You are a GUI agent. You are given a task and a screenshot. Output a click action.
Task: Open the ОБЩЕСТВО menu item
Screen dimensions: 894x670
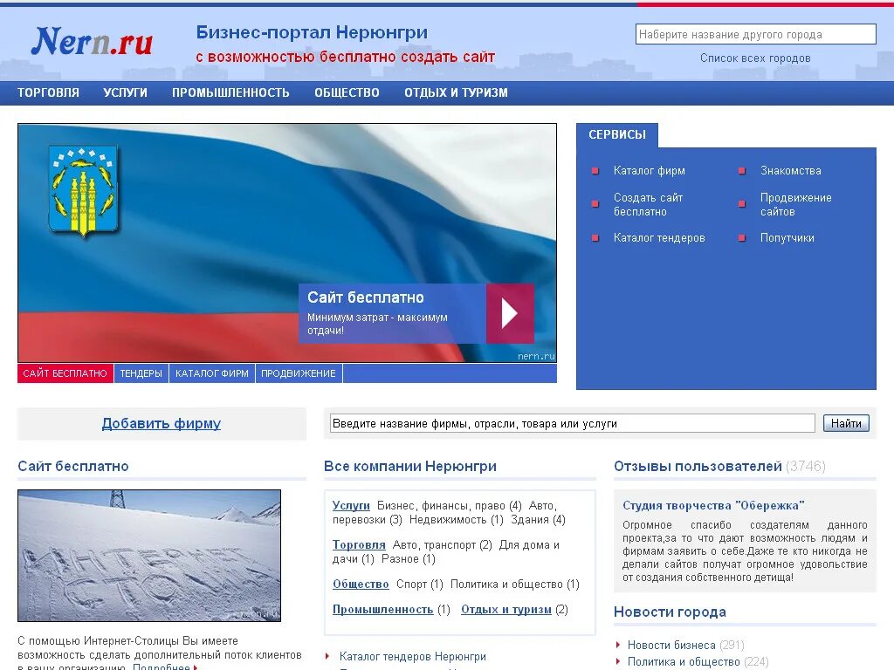click(347, 92)
